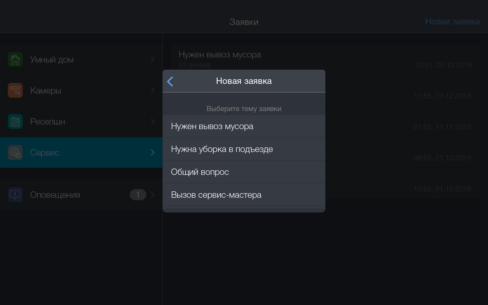This screenshot has height=305, width=488.
Task: Expand the Оповещения chevron arrow
Action: click(x=152, y=195)
